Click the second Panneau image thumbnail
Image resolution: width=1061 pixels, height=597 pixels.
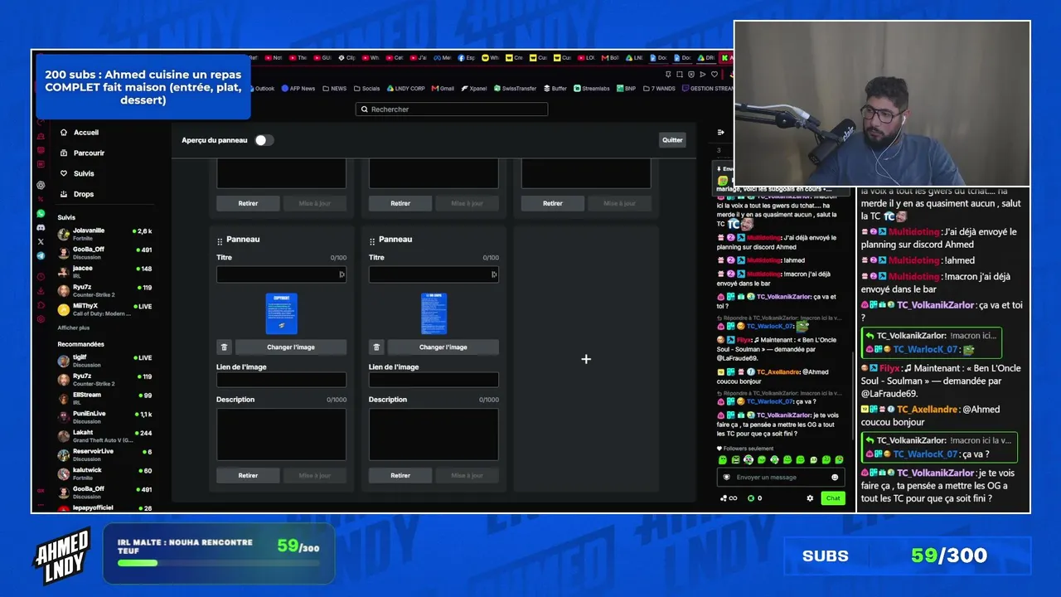pyautogui.click(x=434, y=313)
